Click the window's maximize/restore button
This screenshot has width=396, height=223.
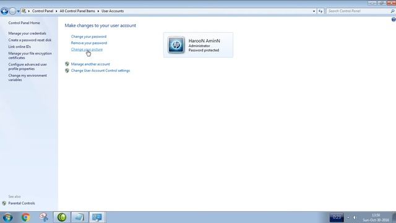[x=382, y=2]
